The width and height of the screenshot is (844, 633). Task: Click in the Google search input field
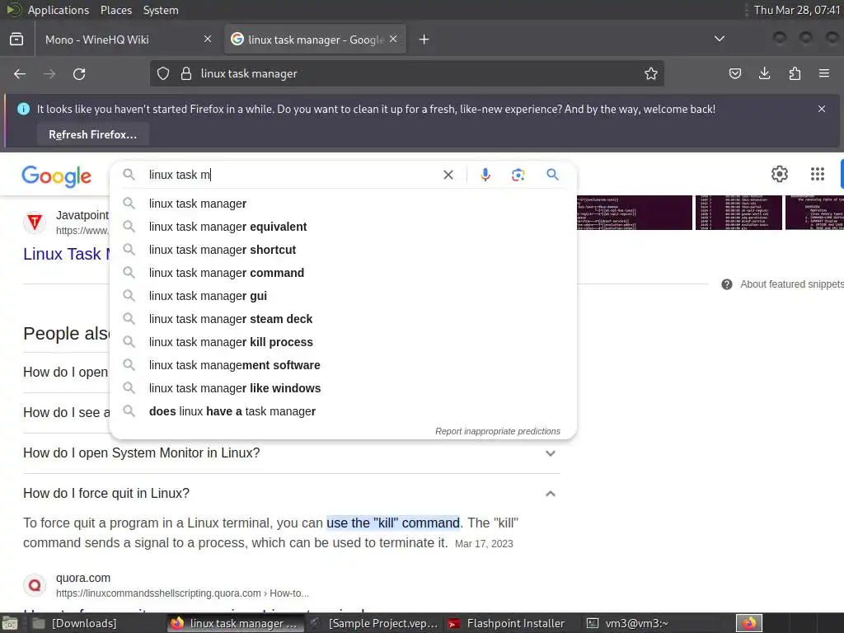click(291, 175)
